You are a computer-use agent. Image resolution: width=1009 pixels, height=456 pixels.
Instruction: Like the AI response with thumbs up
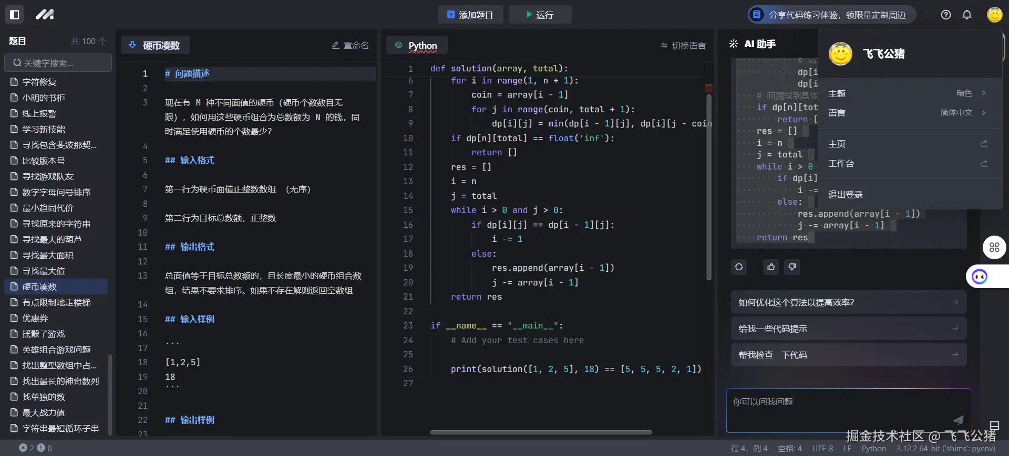771,267
